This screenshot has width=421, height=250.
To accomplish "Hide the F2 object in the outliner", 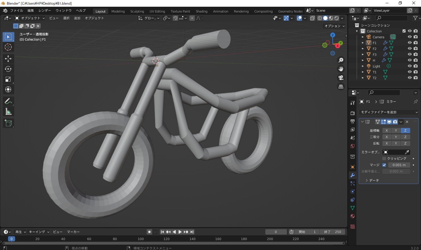I will click(410, 48).
